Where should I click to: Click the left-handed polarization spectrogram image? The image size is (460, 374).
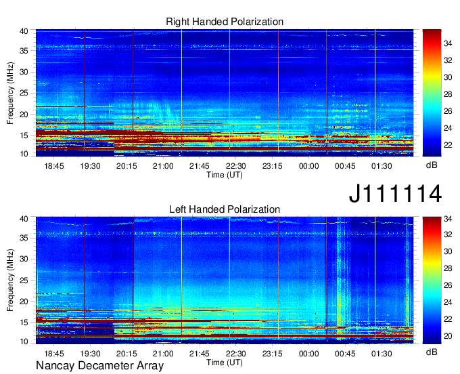[225, 280]
